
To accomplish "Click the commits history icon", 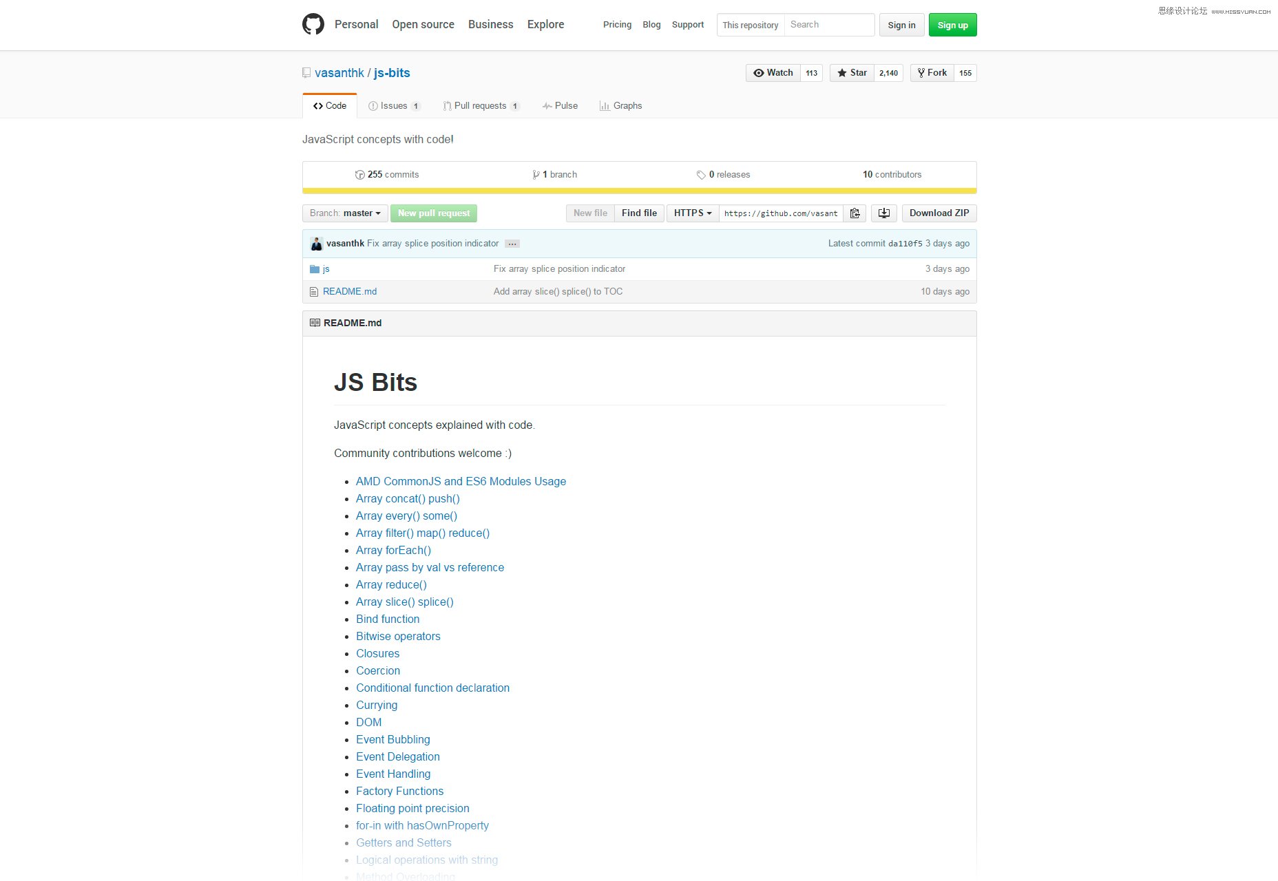I will click(x=359, y=175).
